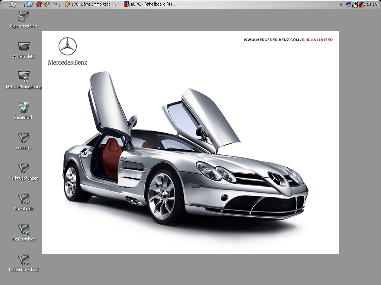Expand the quick launch overflow chevron
The image size is (381, 285).
coord(55,4)
